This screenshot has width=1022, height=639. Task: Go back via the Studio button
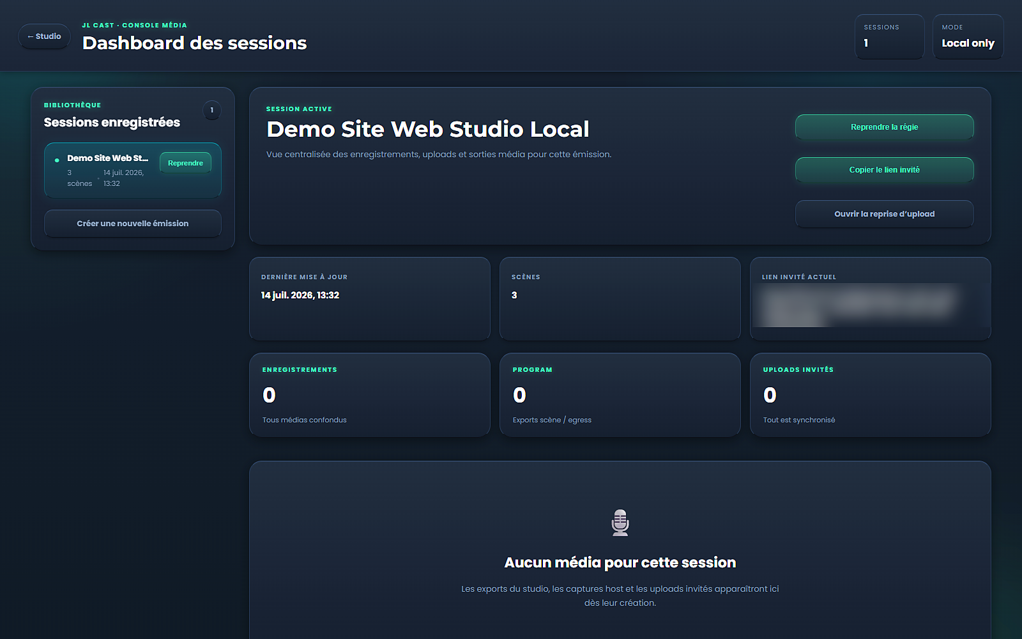point(44,36)
